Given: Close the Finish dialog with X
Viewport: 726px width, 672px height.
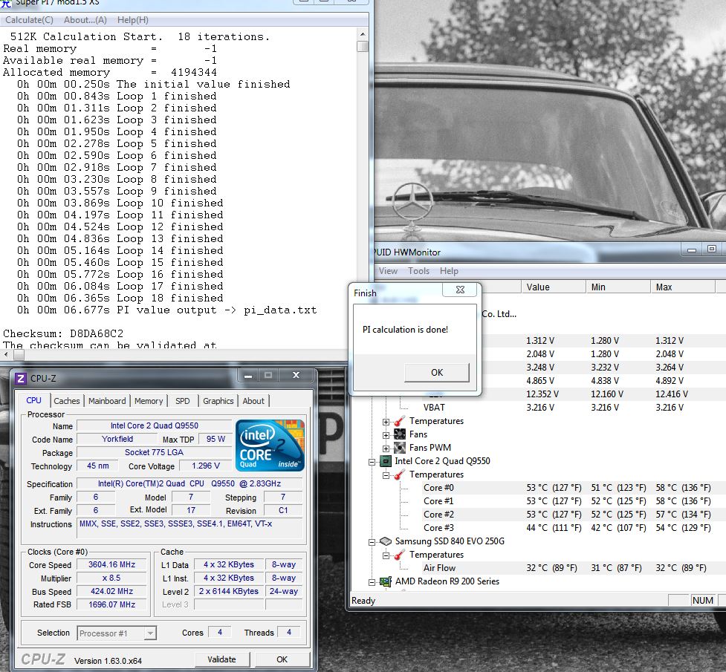Looking at the screenshot, I should tap(460, 290).
